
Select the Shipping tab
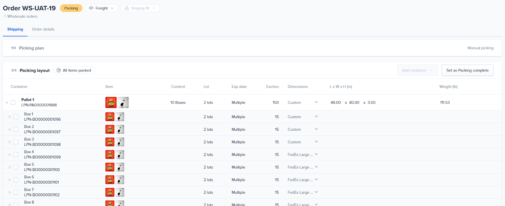[x=15, y=29]
